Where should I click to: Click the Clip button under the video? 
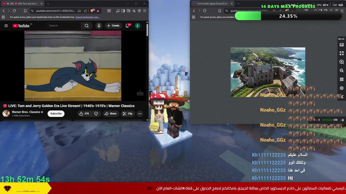tap(127, 114)
